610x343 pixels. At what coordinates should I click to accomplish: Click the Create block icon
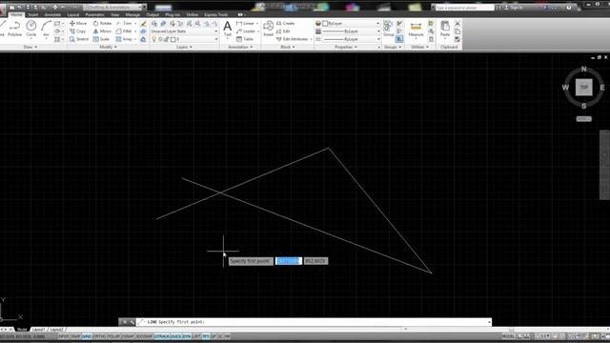click(x=286, y=23)
